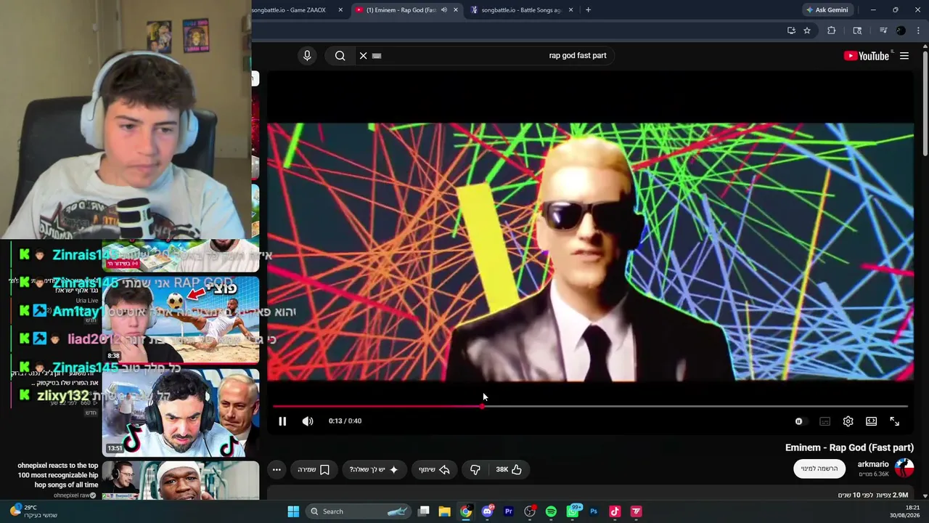
Task: Switch player to theater mode
Action: (871, 421)
